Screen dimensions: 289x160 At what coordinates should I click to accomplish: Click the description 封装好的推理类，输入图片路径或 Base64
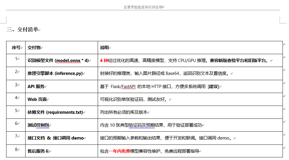point(140,73)
